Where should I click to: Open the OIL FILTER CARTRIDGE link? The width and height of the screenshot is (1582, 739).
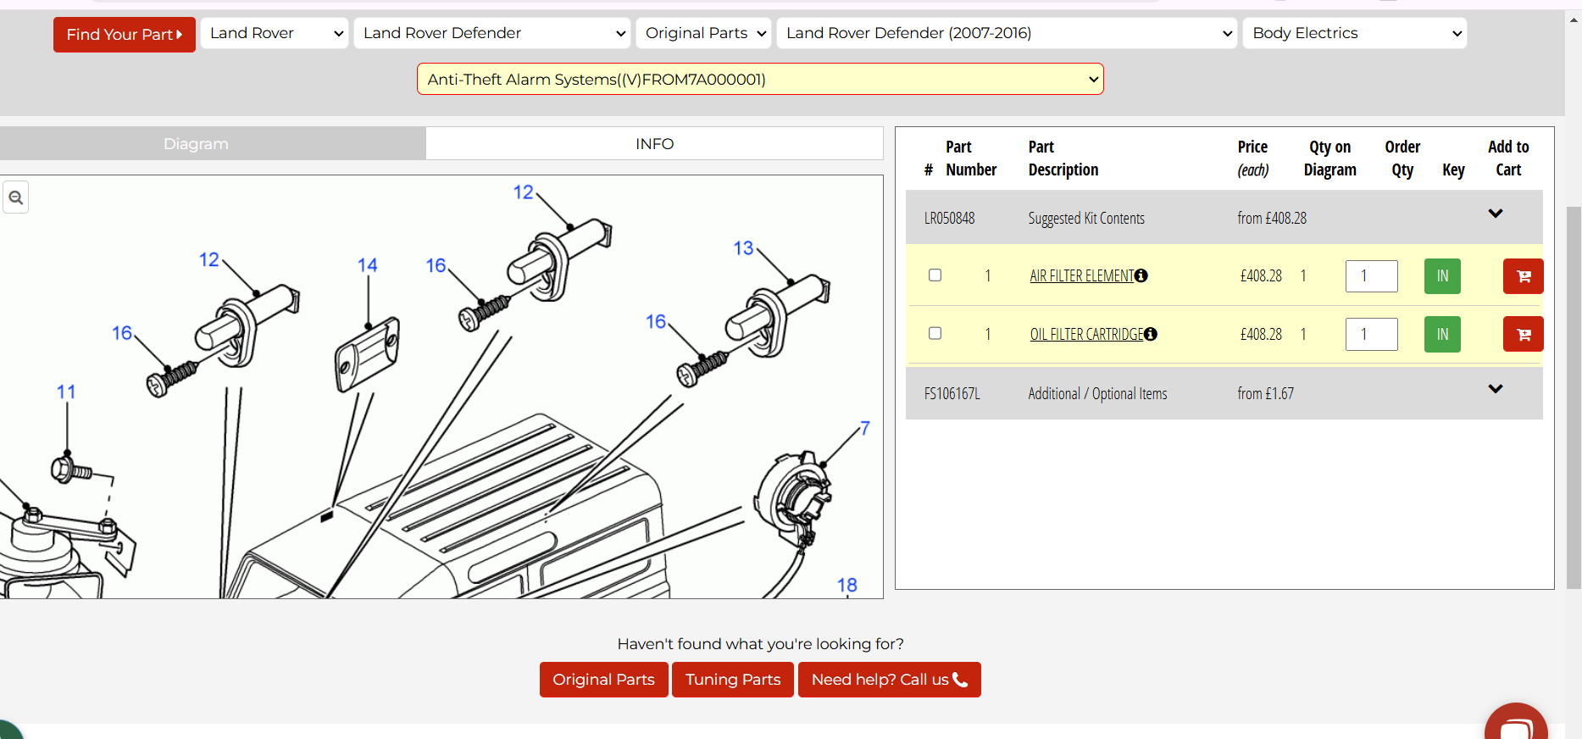1086,334
